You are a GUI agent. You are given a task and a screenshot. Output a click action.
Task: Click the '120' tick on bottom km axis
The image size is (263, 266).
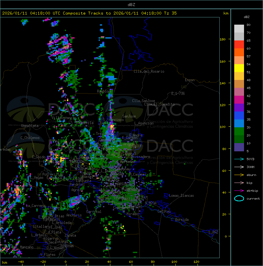click(196, 262)
